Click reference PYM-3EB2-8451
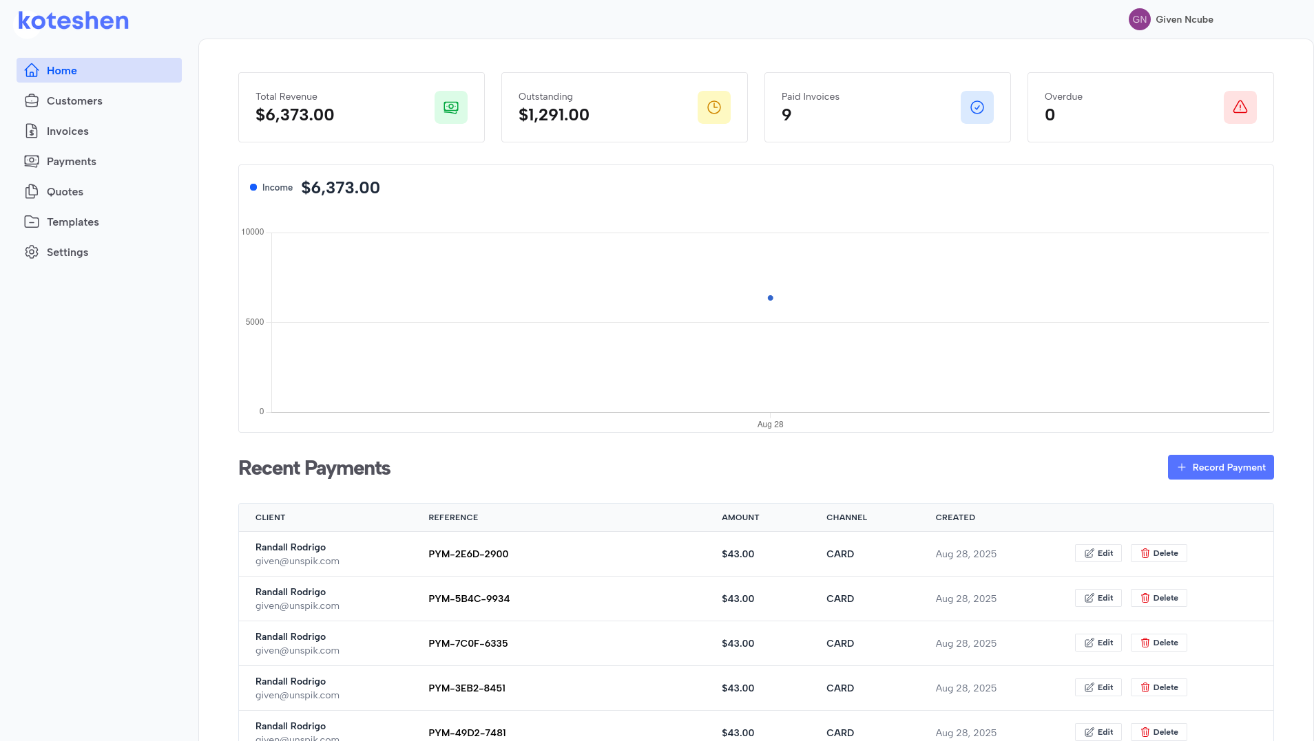 click(467, 688)
